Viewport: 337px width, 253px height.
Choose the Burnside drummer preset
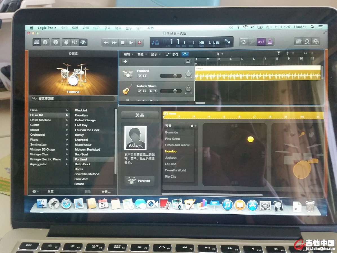click(x=172, y=133)
